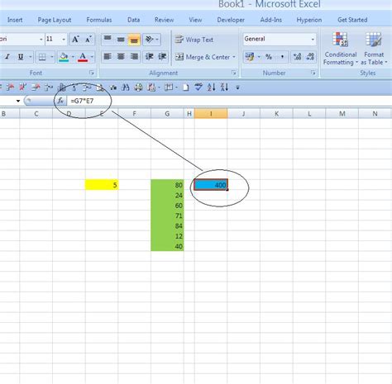Switch to the Review tab
The width and height of the screenshot is (392, 384).
pos(164,20)
